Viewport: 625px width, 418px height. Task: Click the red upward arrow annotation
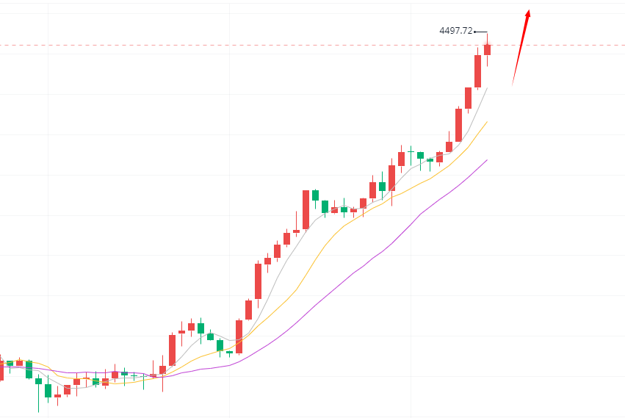point(521,46)
